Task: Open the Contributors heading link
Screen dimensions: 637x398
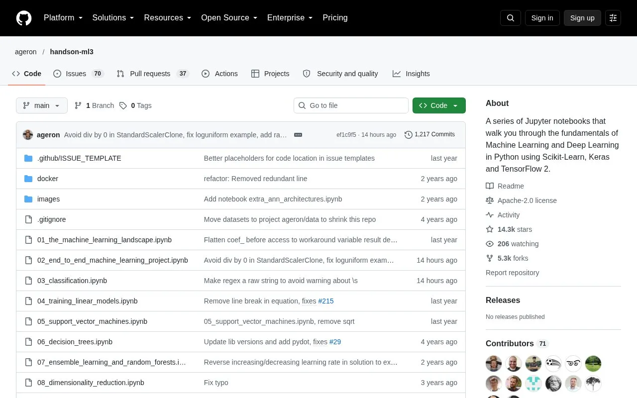Action: (517, 344)
